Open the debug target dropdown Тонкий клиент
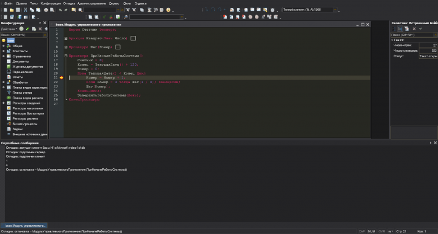The image size is (438, 234). tap(335, 10)
